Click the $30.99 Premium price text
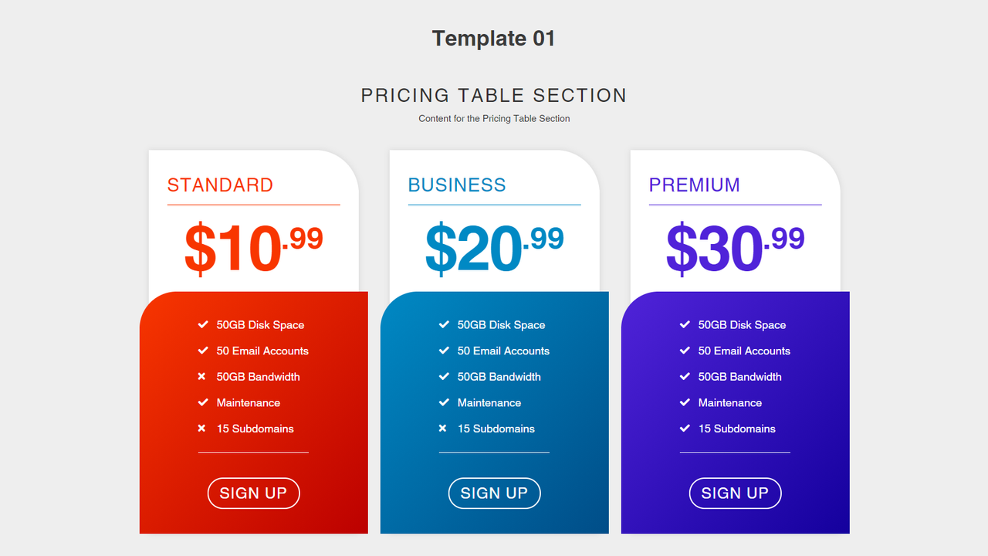Image resolution: width=988 pixels, height=556 pixels. point(735,245)
